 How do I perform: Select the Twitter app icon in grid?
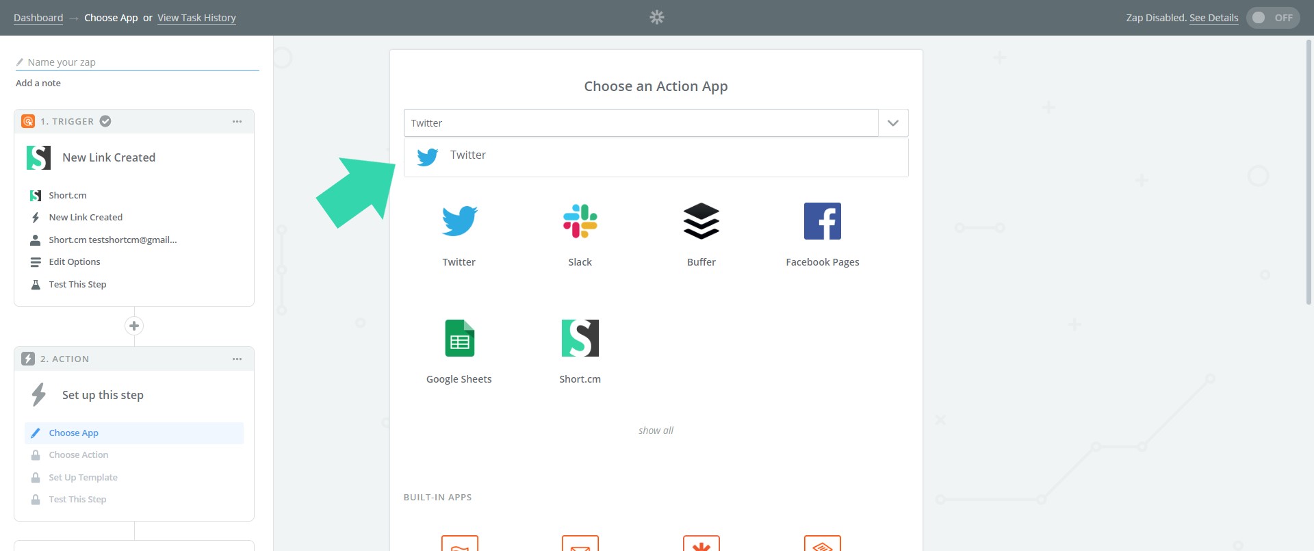coord(459,221)
